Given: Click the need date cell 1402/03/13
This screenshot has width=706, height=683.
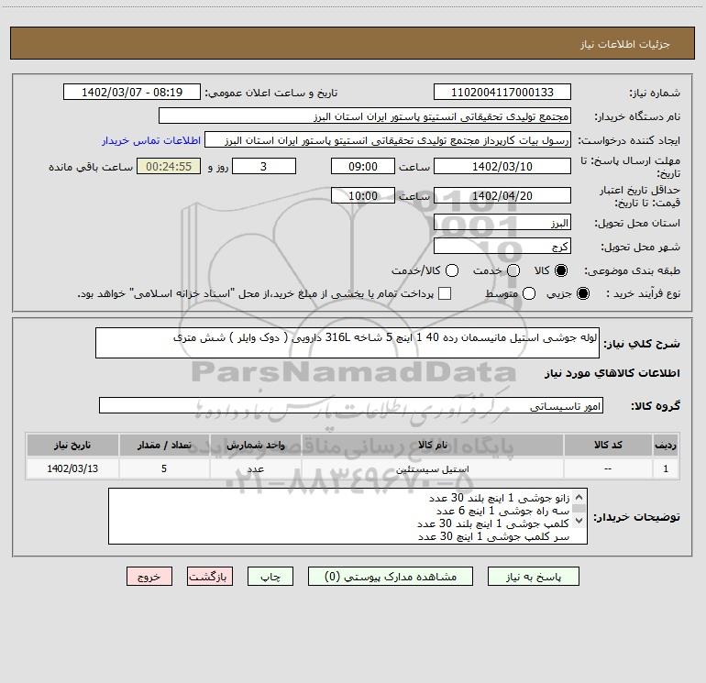Looking at the screenshot, I should coord(72,468).
